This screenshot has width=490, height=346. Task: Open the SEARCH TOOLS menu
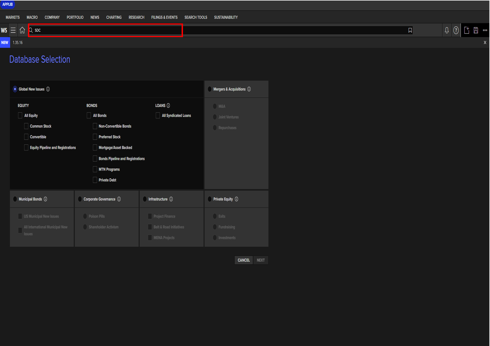coord(196,17)
